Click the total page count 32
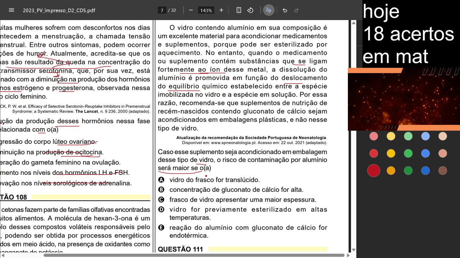Viewport: 460px width, 258px height. coord(174,10)
